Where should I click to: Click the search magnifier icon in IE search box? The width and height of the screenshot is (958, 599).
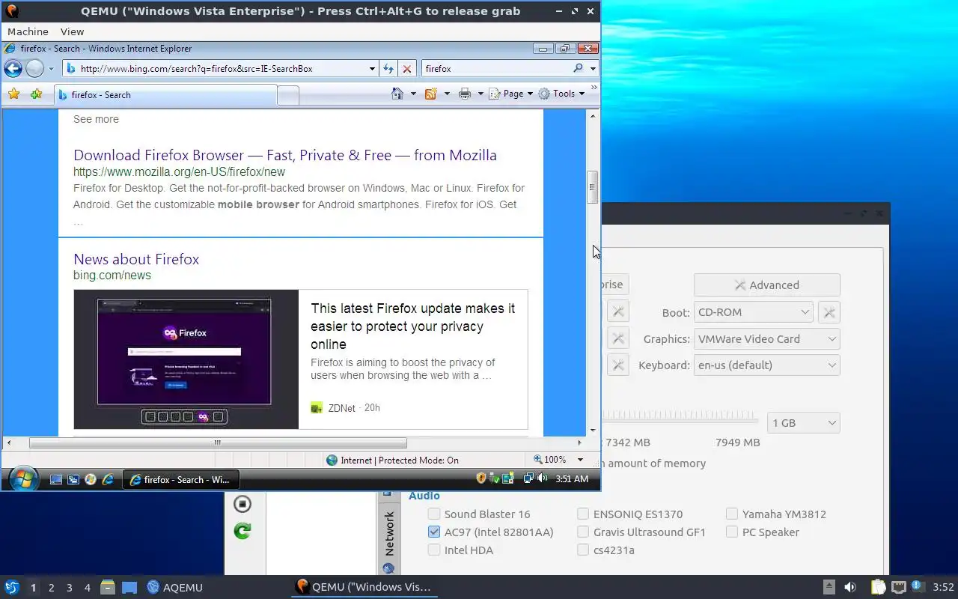[578, 68]
